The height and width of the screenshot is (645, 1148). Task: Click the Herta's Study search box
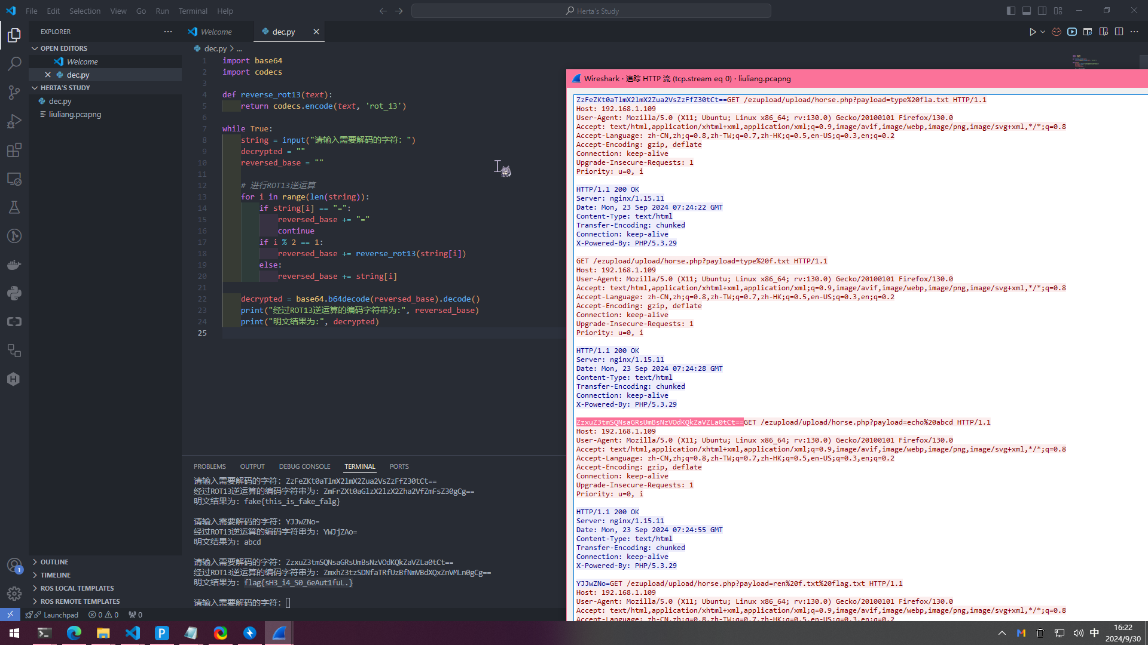[x=591, y=11]
